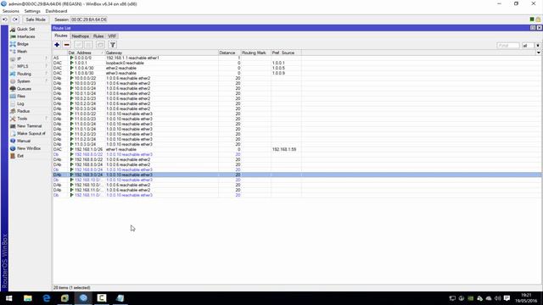Open the Sessions menu
Viewport: 543px width, 305px height.
coord(11,11)
